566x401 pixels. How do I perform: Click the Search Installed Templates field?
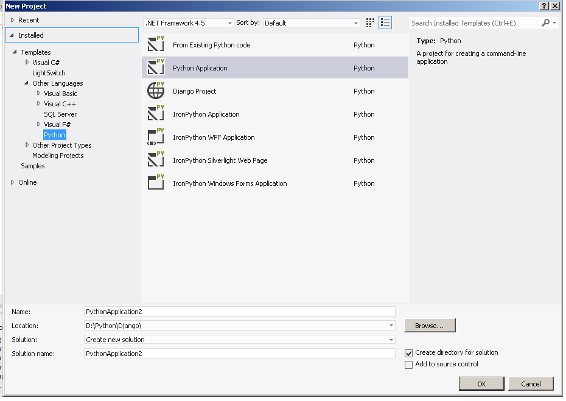click(x=475, y=23)
